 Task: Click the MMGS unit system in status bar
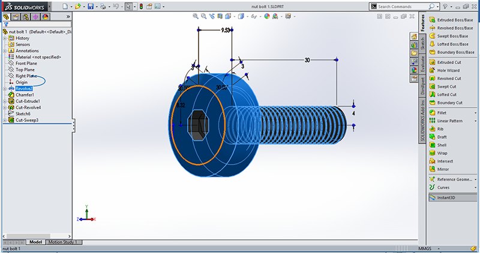point(425,249)
